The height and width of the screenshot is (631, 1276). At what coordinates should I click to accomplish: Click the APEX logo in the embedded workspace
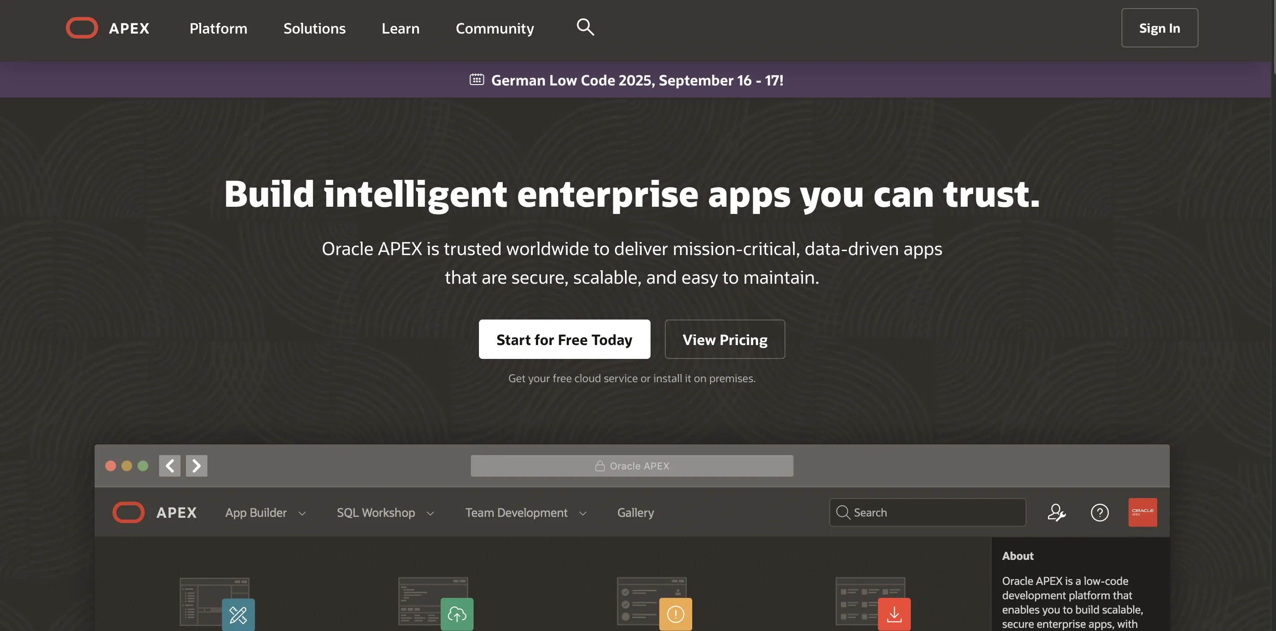click(129, 512)
